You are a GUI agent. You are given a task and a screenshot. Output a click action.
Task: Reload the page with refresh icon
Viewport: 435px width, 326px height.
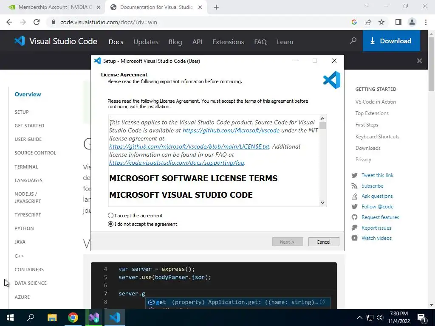pyautogui.click(x=37, y=22)
